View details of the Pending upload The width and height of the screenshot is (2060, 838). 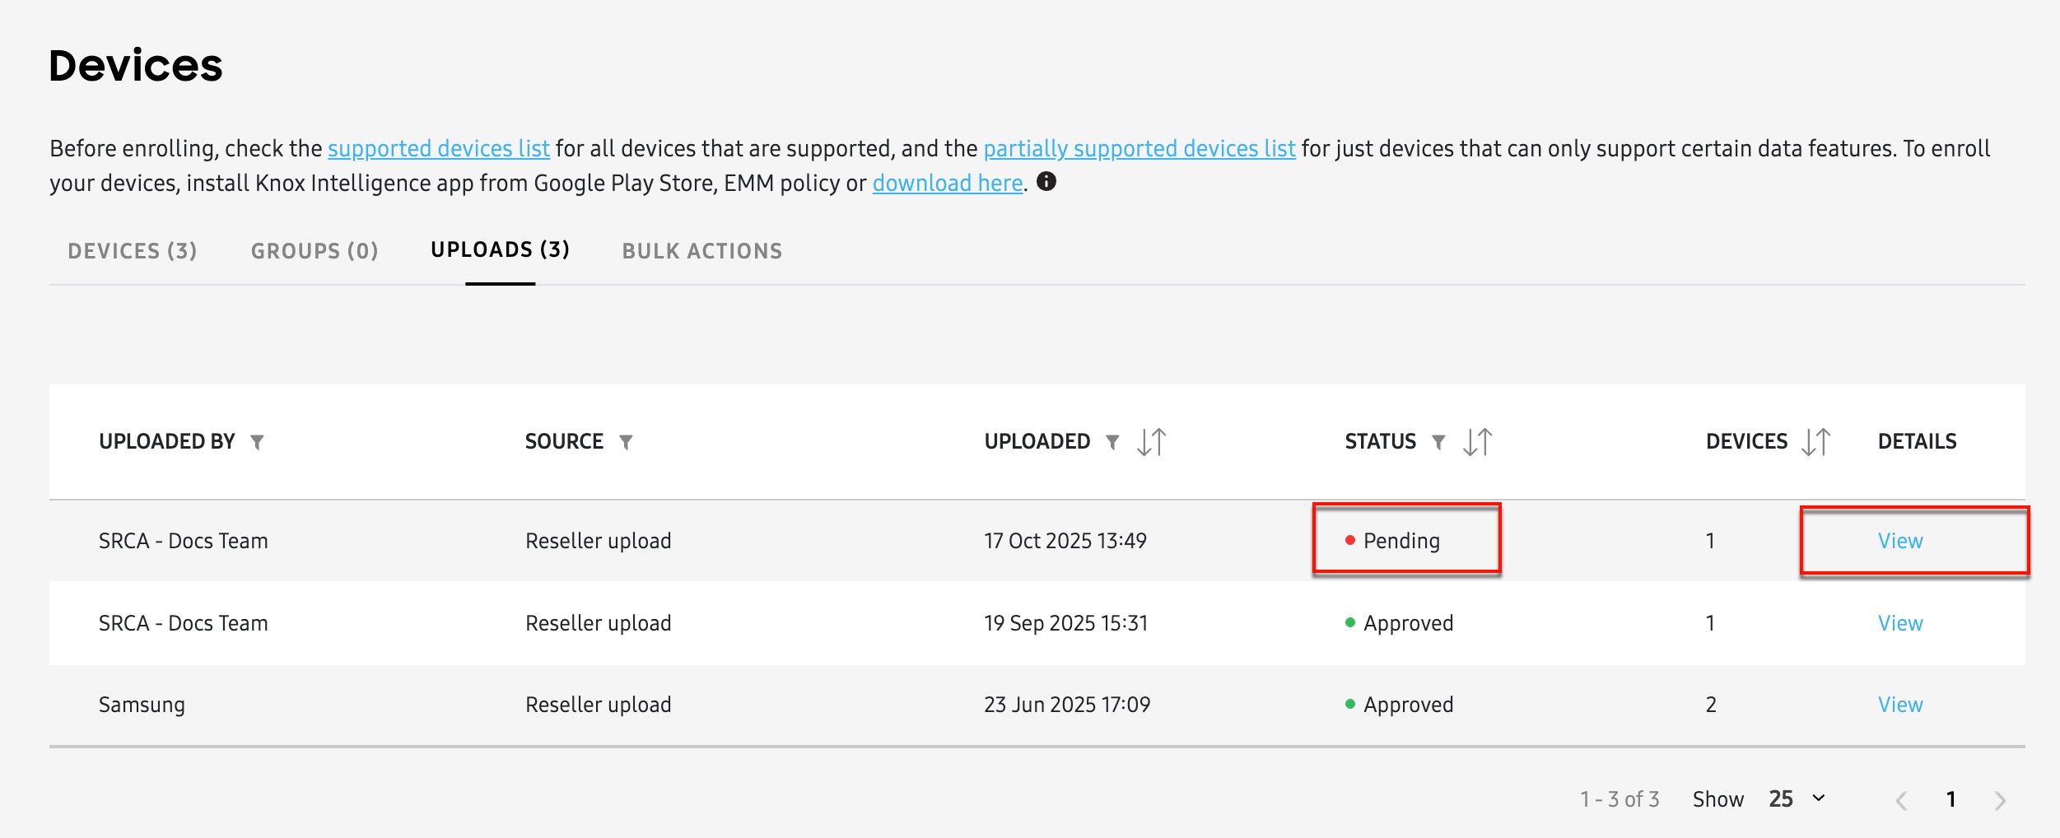point(1901,541)
